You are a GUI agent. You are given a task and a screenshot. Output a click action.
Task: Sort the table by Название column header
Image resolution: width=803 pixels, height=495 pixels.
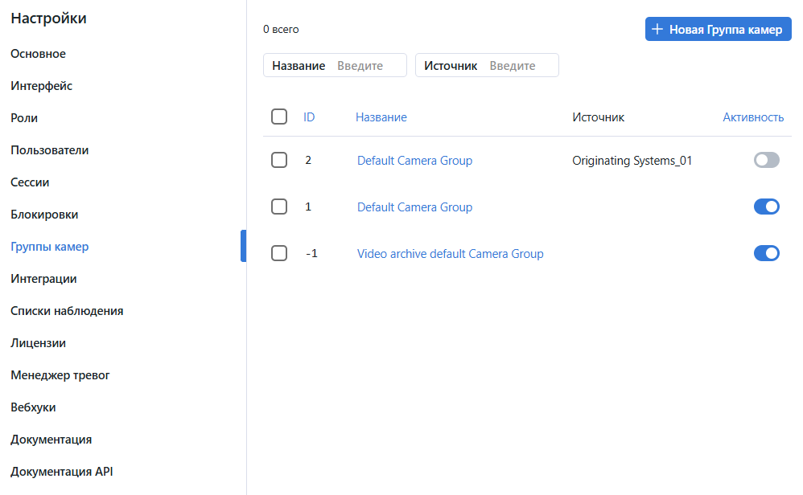381,117
